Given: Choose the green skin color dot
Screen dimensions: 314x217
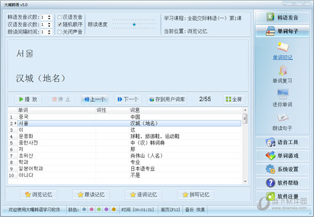Looking at the screenshot, I should [x=99, y=210].
